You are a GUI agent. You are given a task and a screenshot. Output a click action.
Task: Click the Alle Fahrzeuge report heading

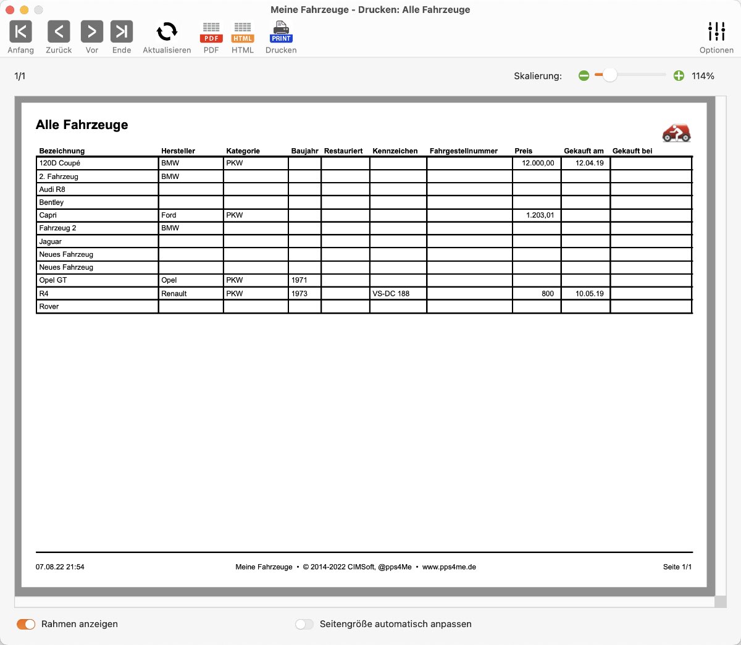82,125
